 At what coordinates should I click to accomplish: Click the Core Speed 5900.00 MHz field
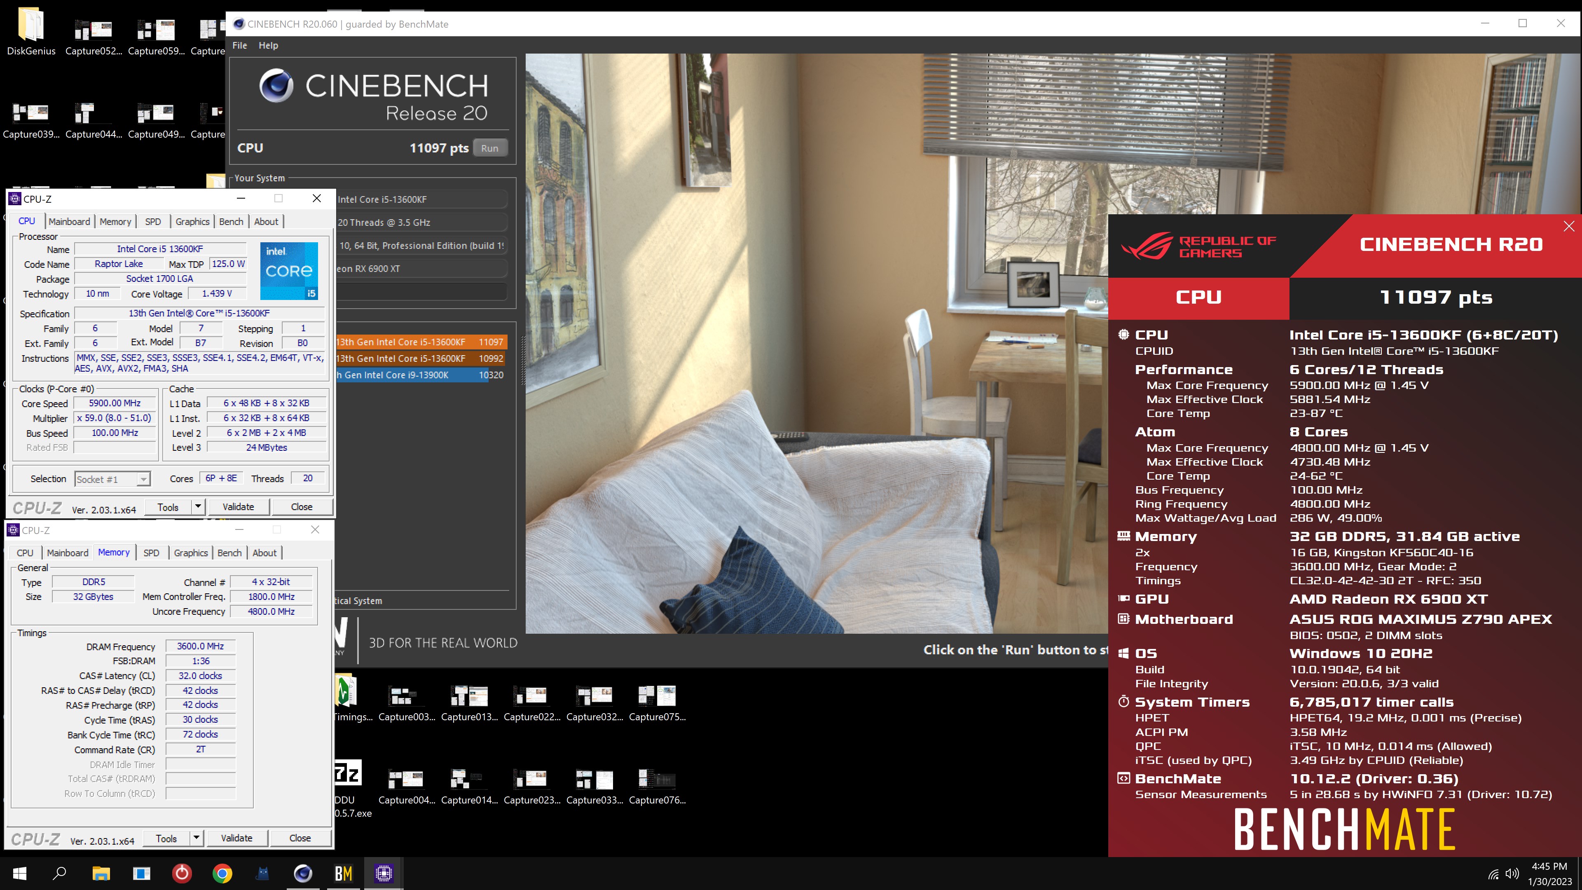(x=115, y=403)
